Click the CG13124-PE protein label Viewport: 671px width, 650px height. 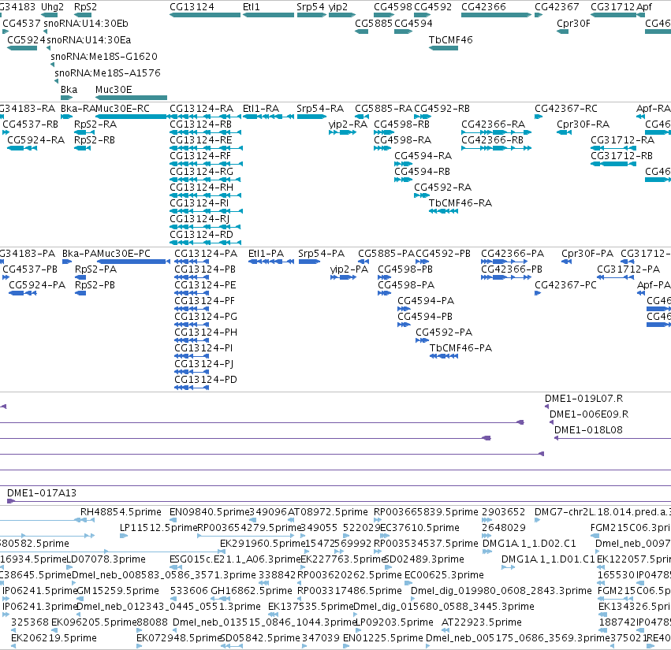pyautogui.click(x=205, y=285)
